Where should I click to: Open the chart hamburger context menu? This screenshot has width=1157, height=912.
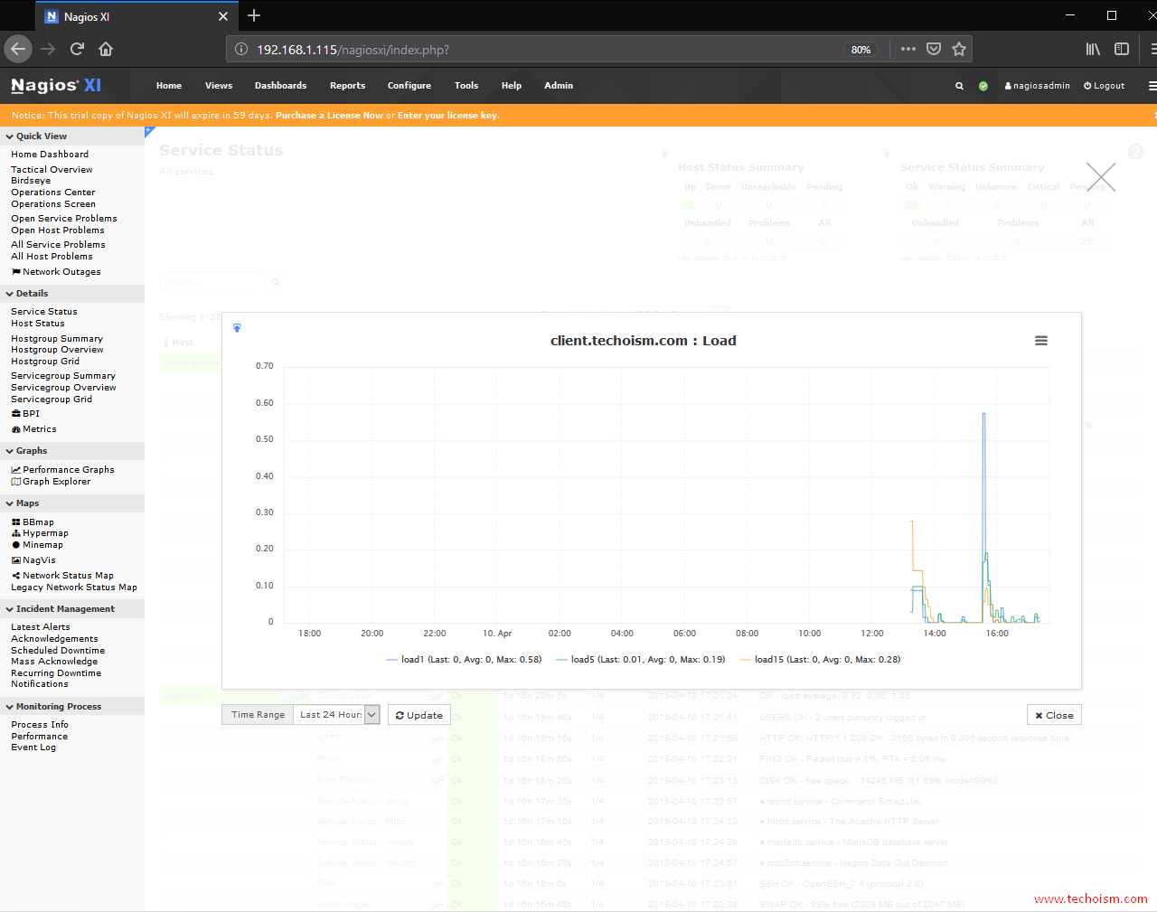click(x=1041, y=341)
